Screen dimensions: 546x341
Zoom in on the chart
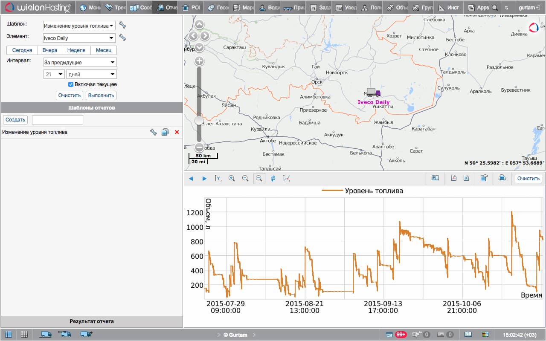point(232,179)
